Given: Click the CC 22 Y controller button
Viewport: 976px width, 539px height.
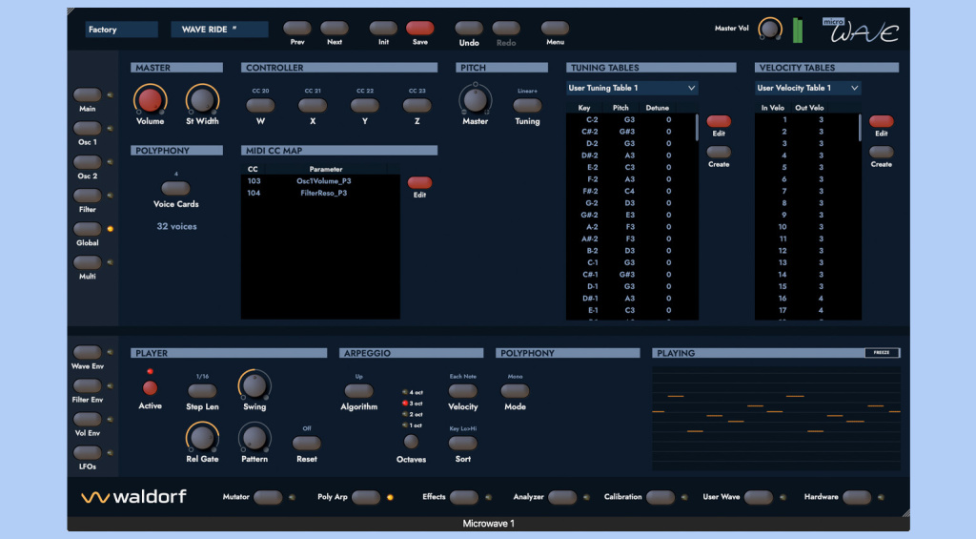Looking at the screenshot, I should [x=365, y=105].
